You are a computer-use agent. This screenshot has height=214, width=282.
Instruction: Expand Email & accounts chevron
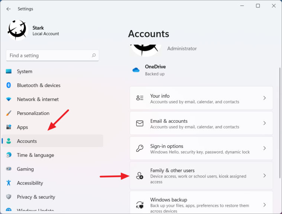click(265, 123)
